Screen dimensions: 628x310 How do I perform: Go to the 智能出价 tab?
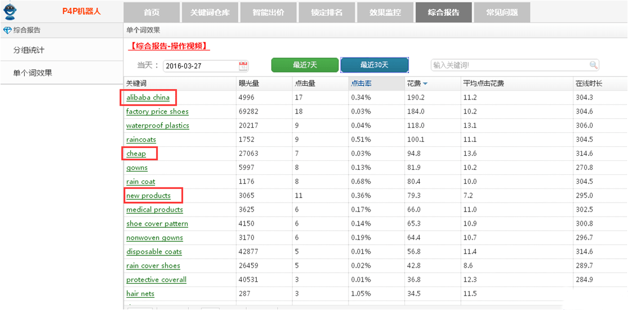pos(268,12)
